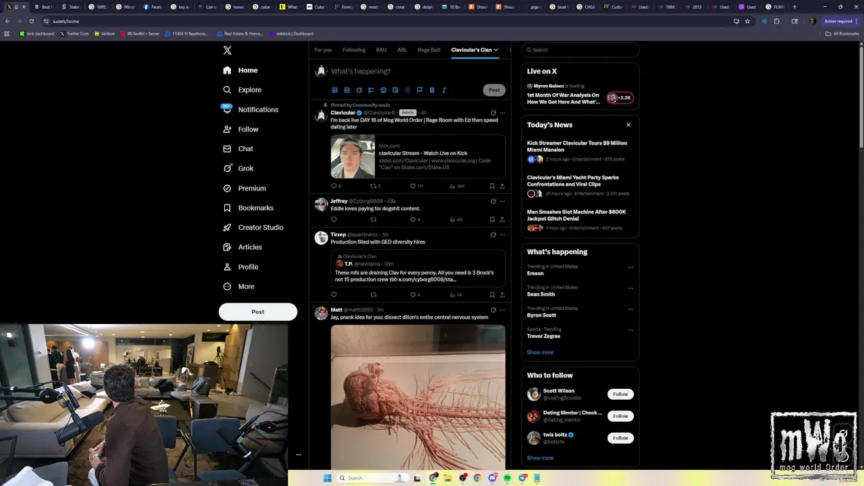This screenshot has height=486, width=864.
Task: Close the Today's News panel
Action: 628,125
